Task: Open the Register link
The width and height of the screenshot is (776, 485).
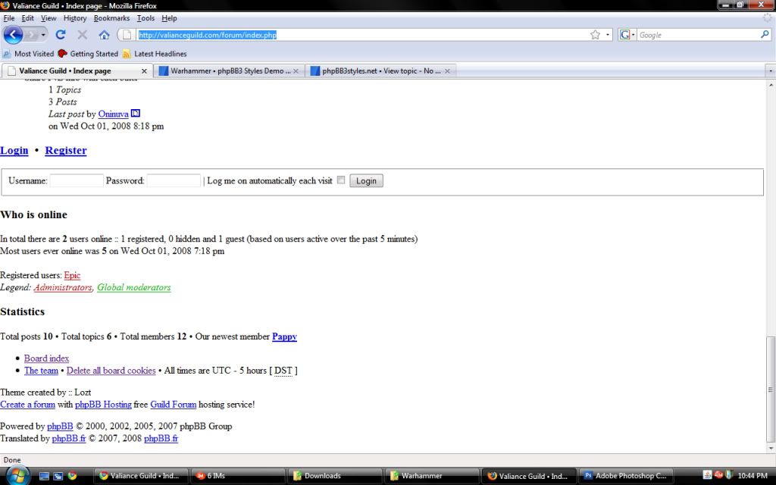Action: pyautogui.click(x=66, y=150)
